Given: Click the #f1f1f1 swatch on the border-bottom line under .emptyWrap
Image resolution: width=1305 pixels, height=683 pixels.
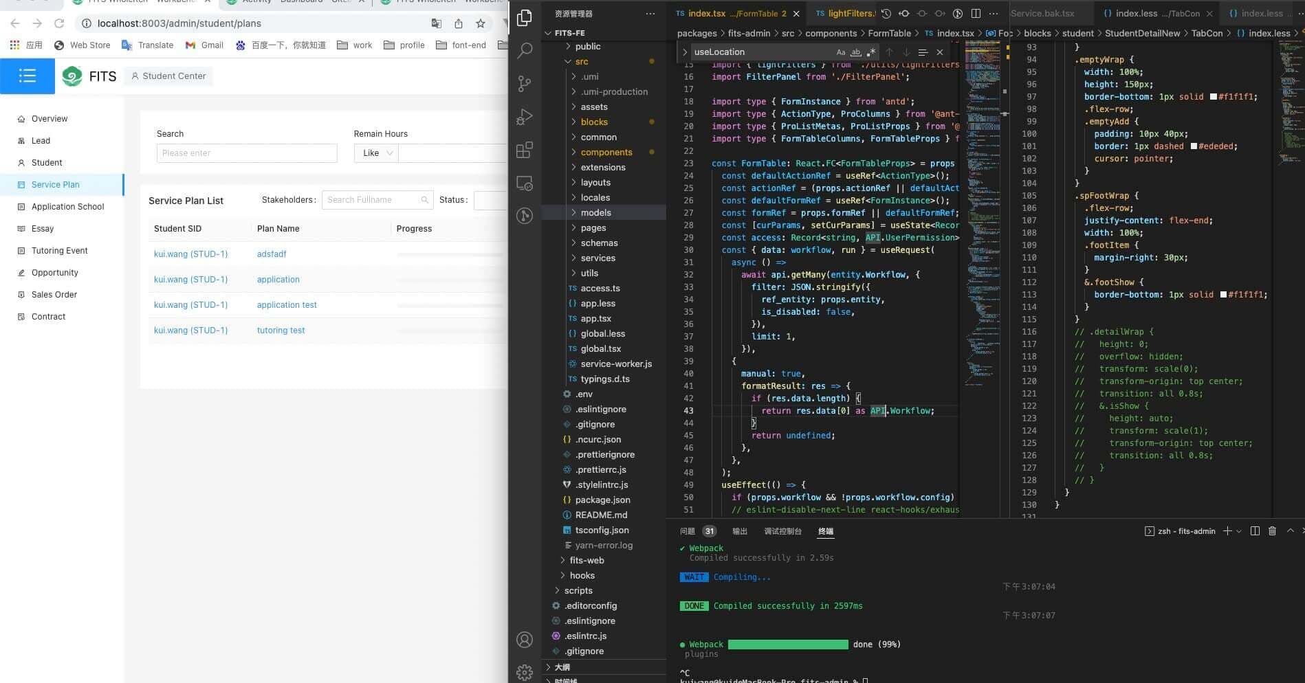Looking at the screenshot, I should (x=1214, y=97).
